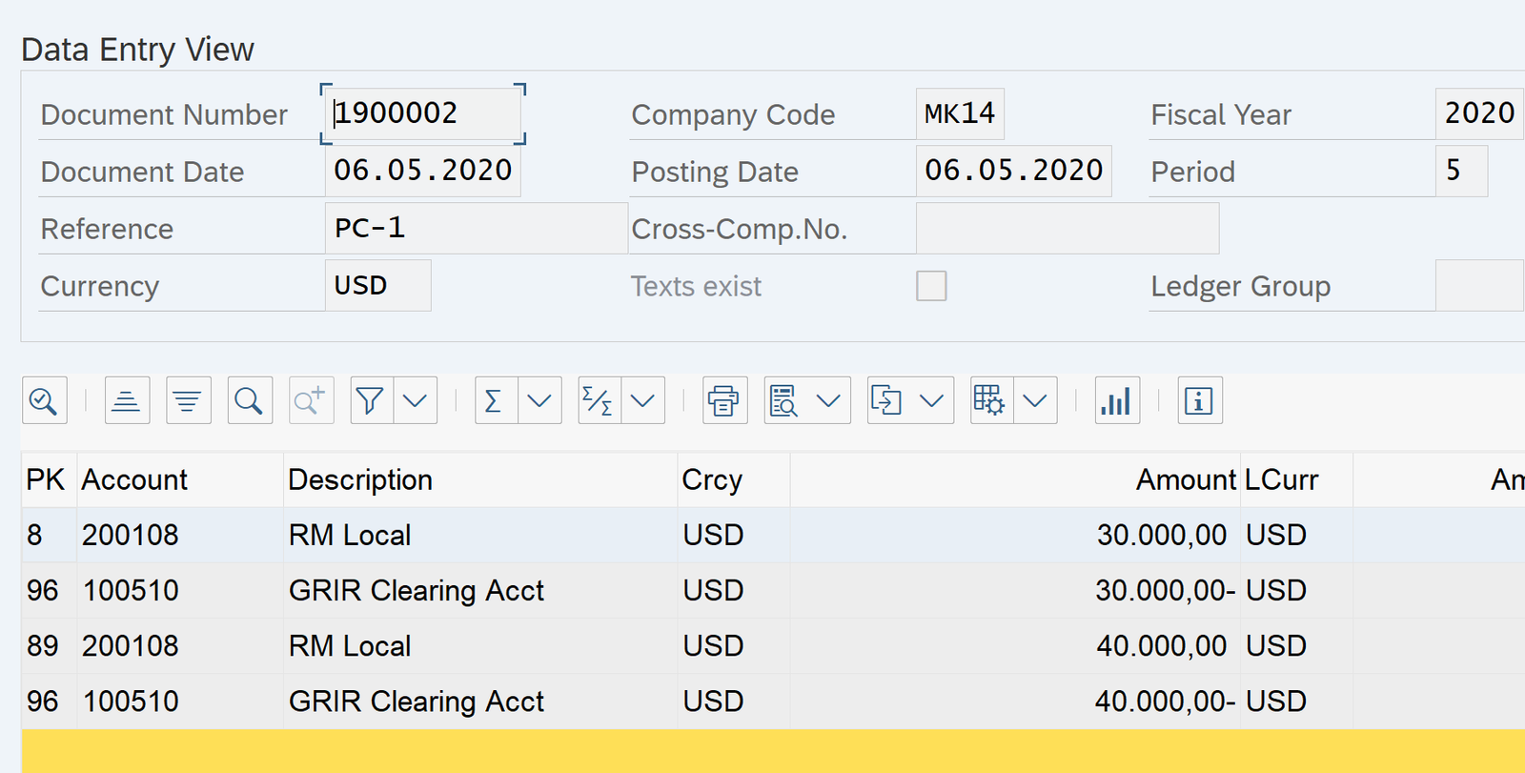Viewport: 1525px width, 773px height.
Task: Display the graphic bar chart icon
Action: [1117, 401]
